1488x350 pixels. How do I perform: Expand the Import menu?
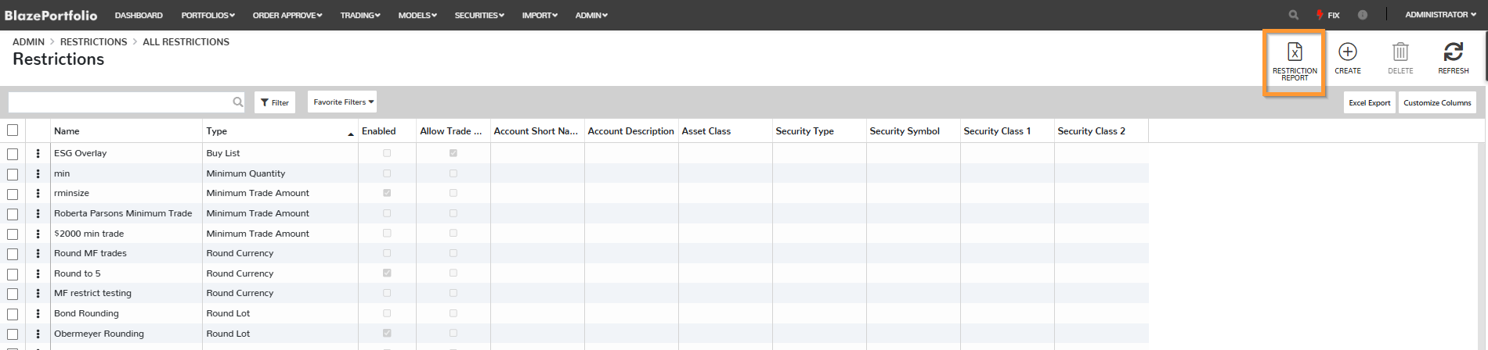[x=540, y=15]
